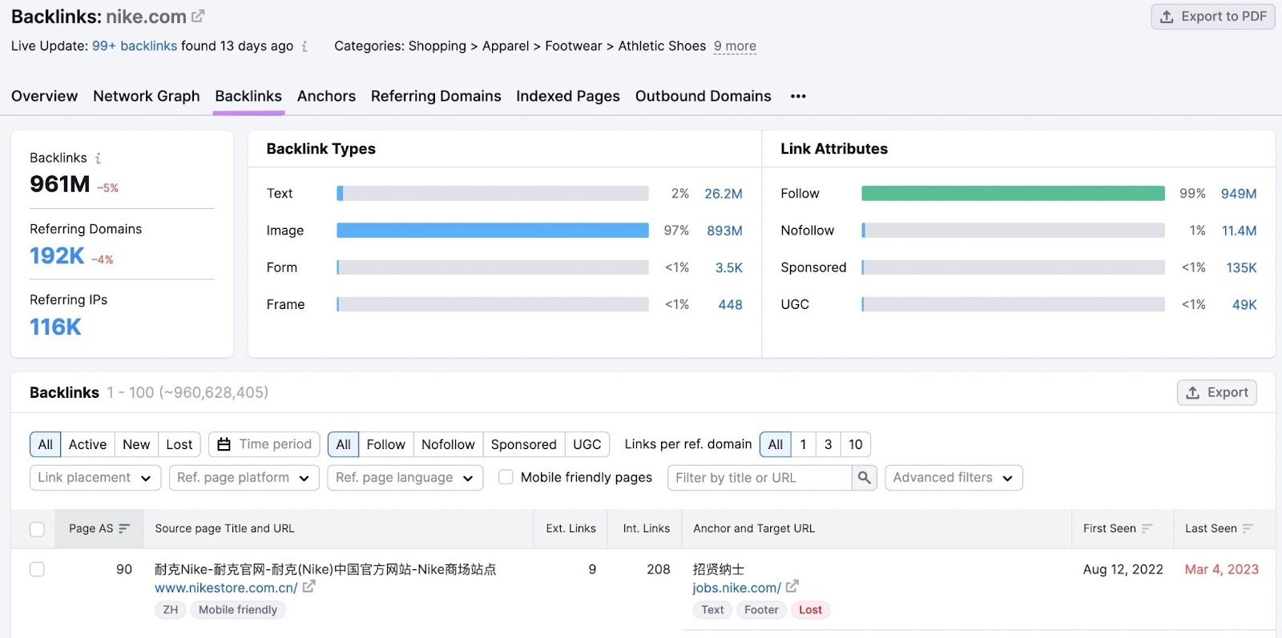The height and width of the screenshot is (638, 1282).
Task: Enable Mobile friendly pages checkbox
Action: coord(506,477)
